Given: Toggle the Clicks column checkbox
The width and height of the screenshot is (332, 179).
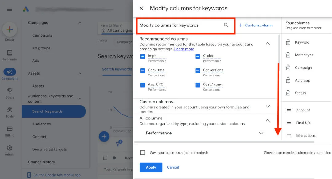Looking at the screenshot, I should pyautogui.click(x=198, y=56).
